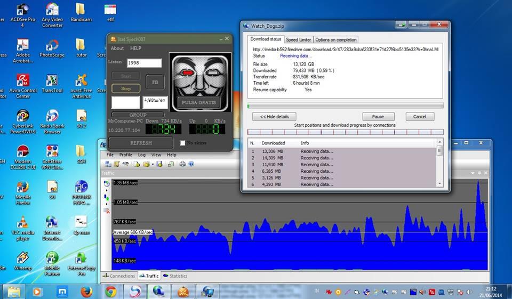This screenshot has width=512, height=299.
Task: Open About menu in Isat Syech007 window
Action: (117, 49)
